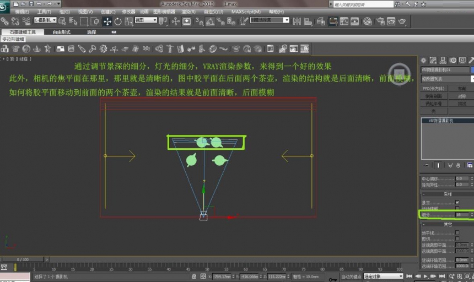Click the favorites star icon
The image size is (474, 282).
click(423, 4)
